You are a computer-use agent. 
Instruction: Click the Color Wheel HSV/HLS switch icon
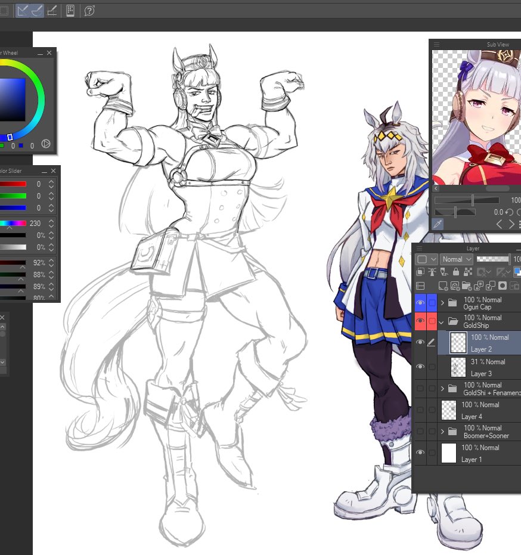tap(46, 144)
